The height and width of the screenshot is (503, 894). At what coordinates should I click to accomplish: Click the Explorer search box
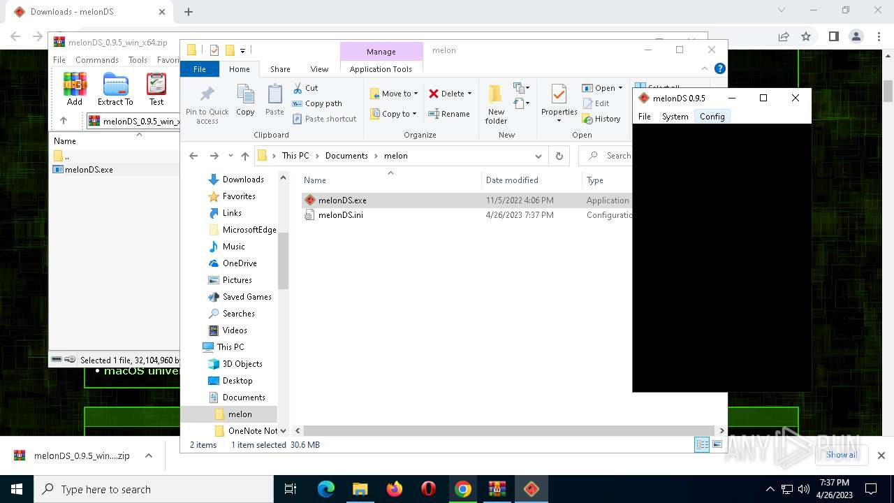tap(606, 156)
